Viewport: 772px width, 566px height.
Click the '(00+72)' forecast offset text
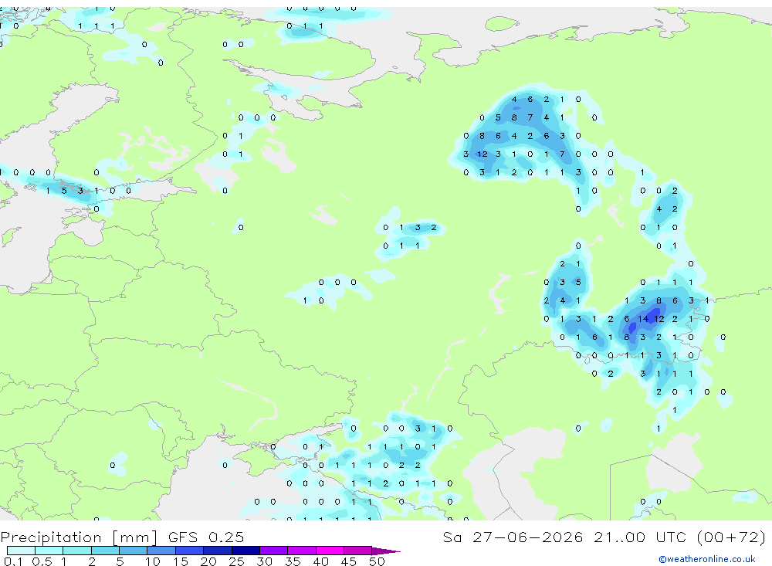(731, 537)
